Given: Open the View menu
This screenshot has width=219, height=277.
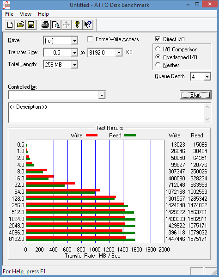Looking at the screenshot, I should pos(25,14).
